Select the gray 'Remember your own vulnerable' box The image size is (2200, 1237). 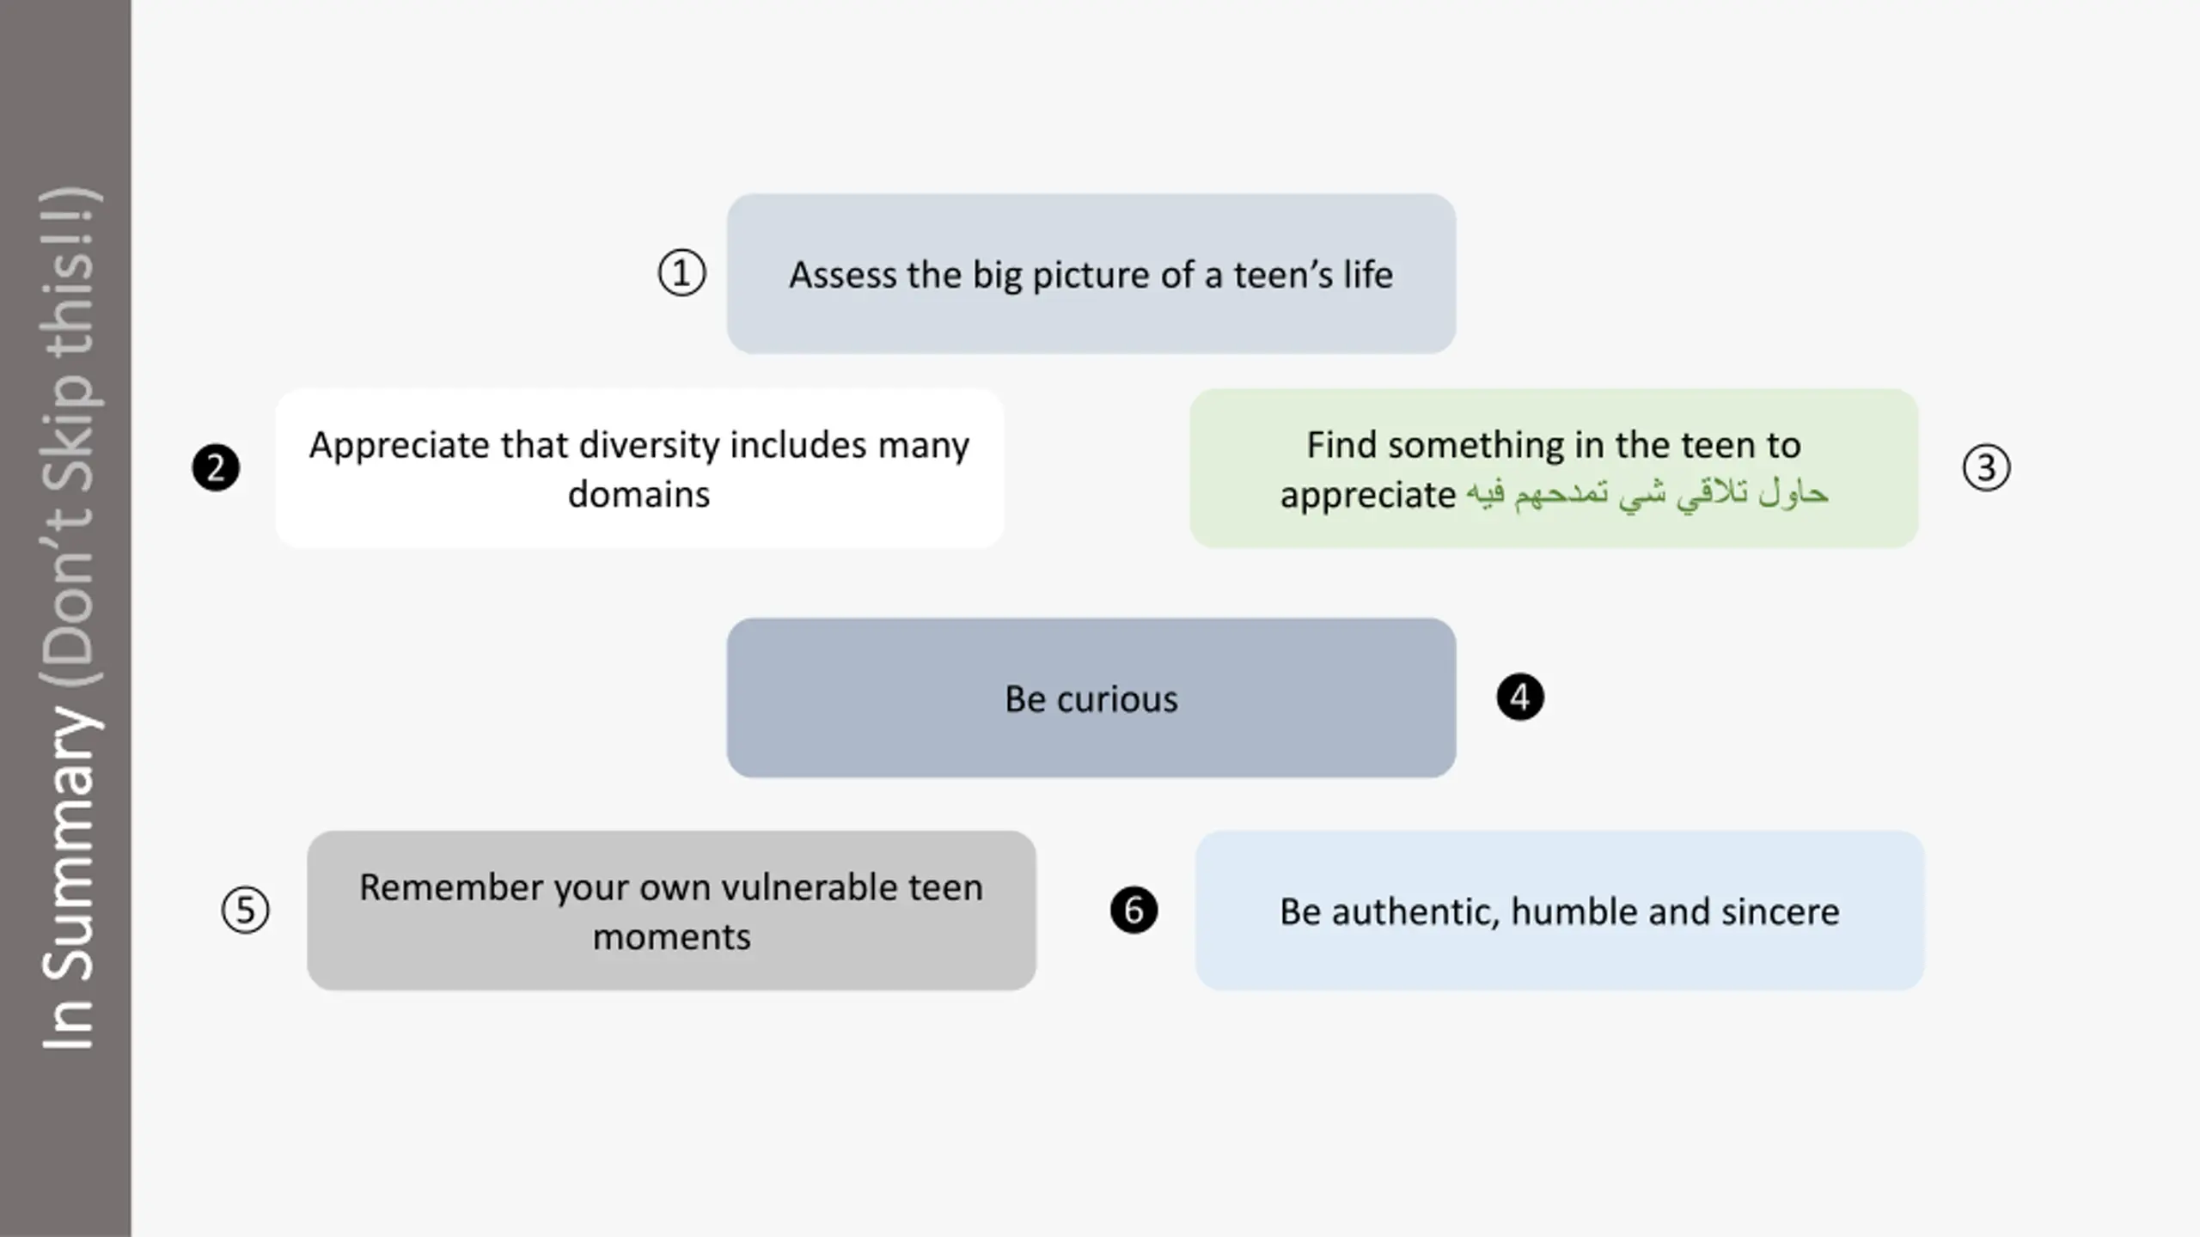(671, 911)
